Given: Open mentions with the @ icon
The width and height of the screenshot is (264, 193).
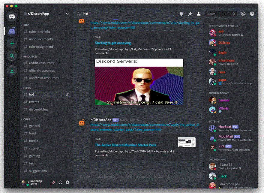Looking at the screenshot, I should tap(243, 14).
